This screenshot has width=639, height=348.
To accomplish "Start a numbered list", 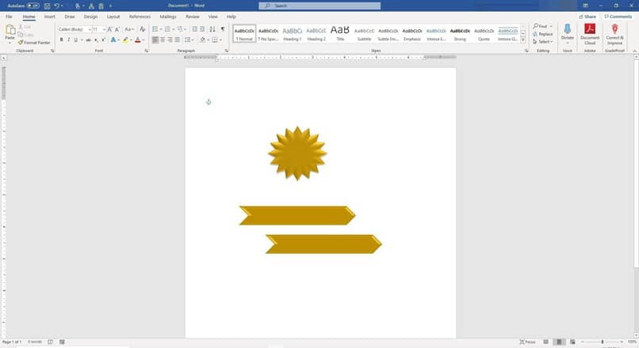I will pos(167,29).
